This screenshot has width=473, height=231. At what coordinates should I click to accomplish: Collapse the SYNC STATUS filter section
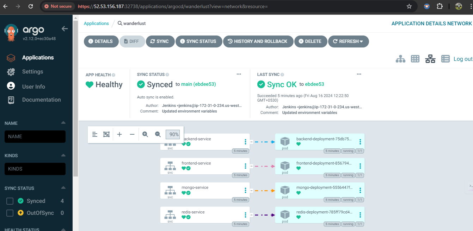[x=63, y=188]
